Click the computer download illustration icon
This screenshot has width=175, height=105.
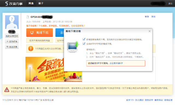73,47
